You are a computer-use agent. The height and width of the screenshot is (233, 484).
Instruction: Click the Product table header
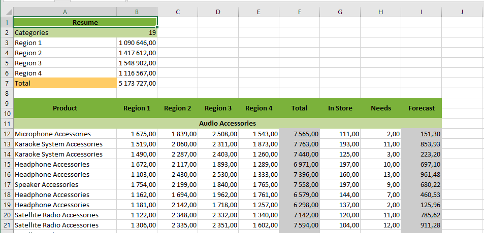tap(65, 108)
